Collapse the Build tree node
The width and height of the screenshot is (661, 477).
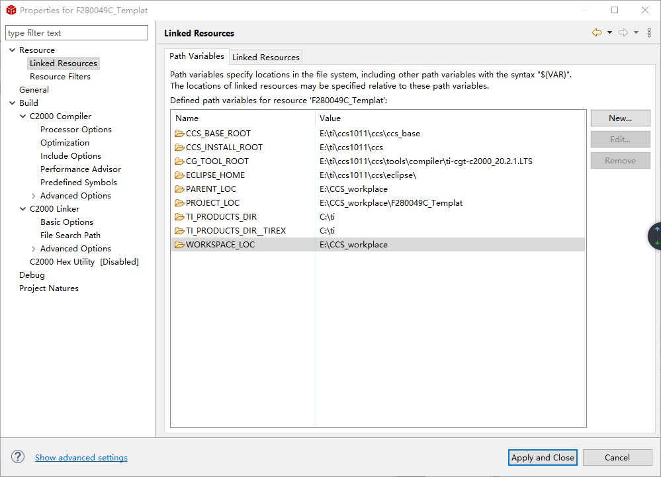tap(12, 103)
